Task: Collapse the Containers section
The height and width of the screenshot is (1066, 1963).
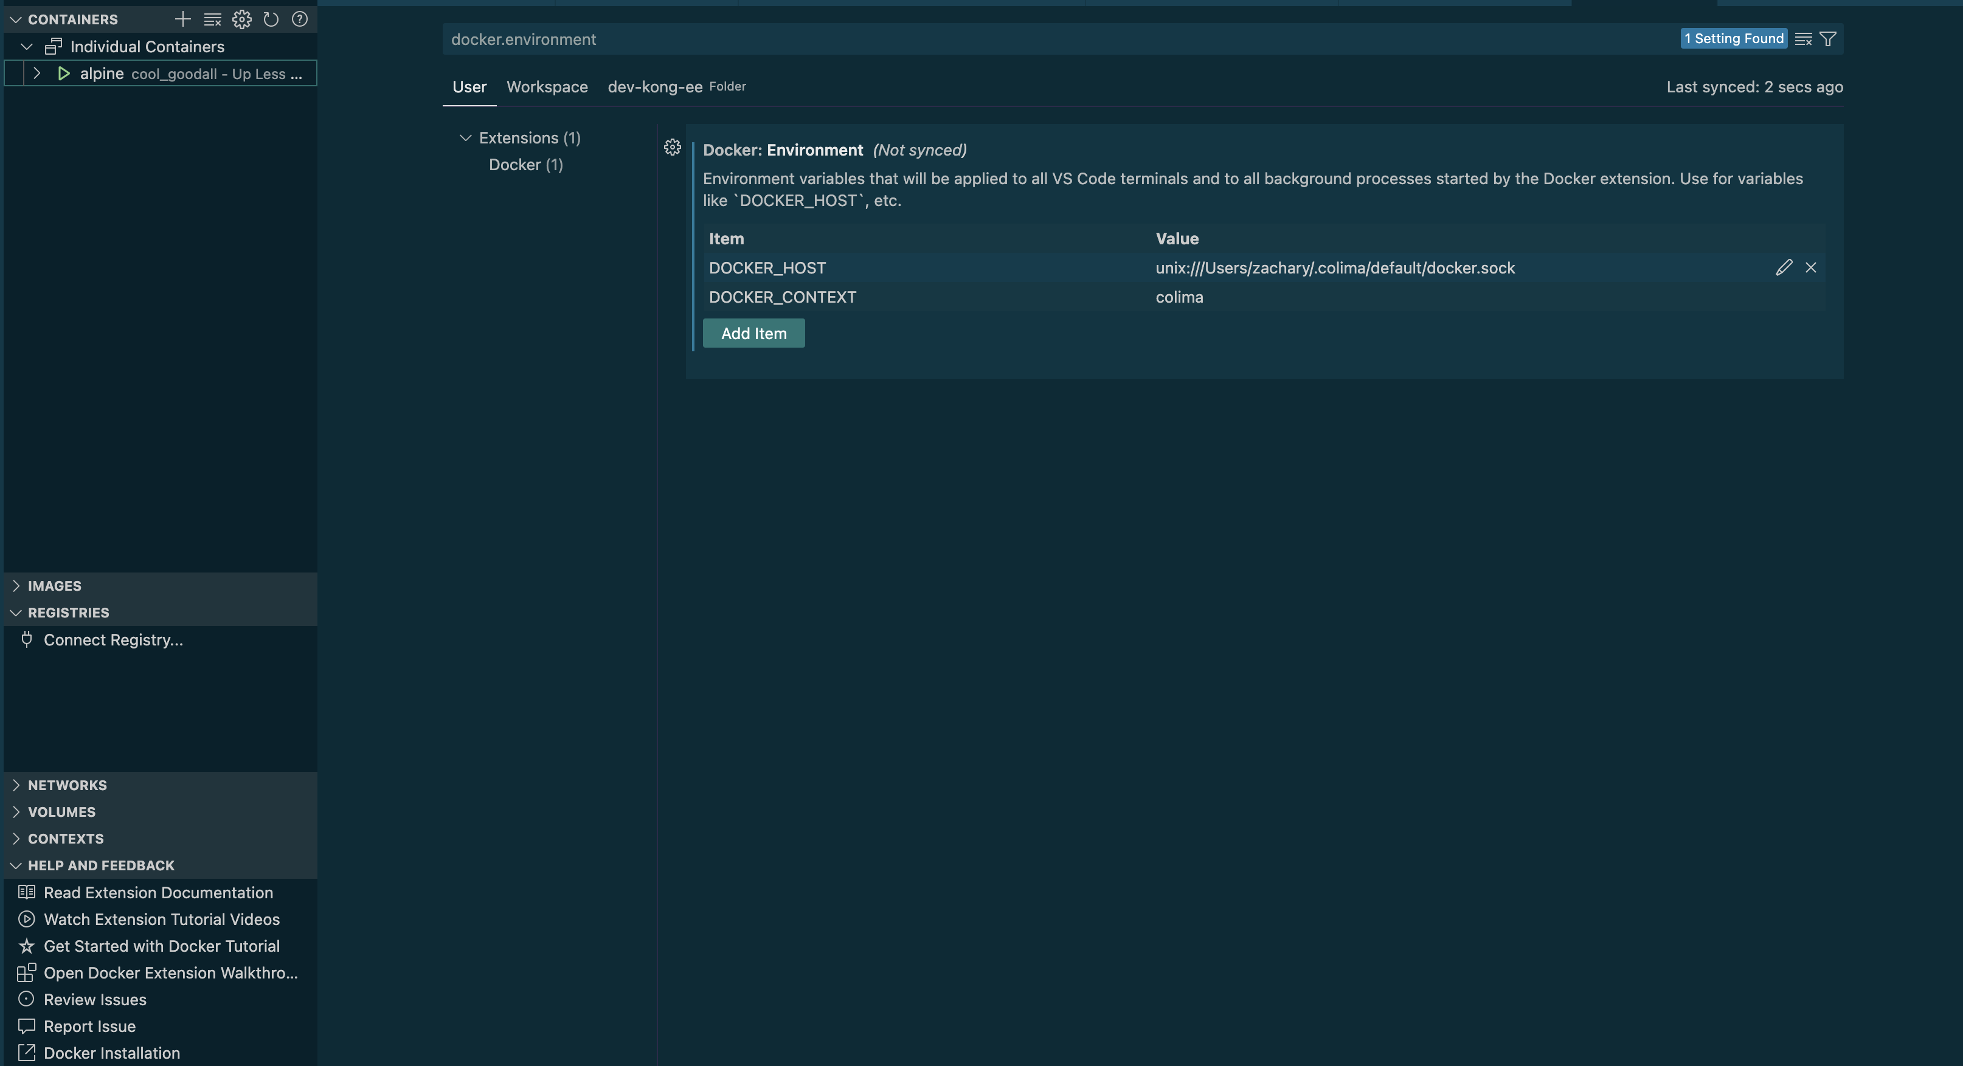Action: click(x=15, y=19)
